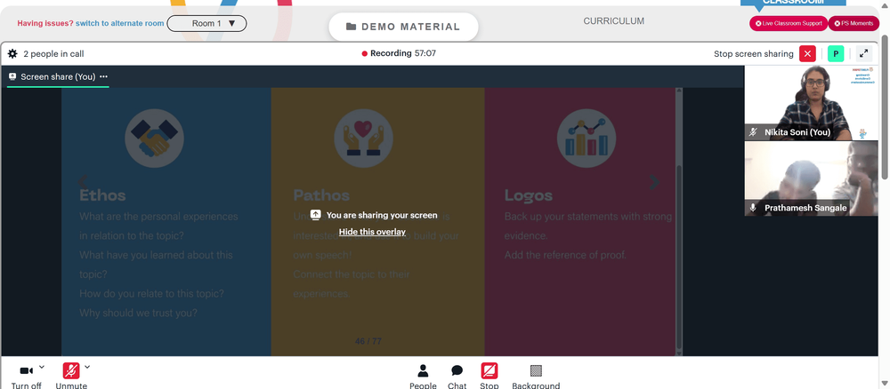This screenshot has height=389, width=890.
Task: Click screen share upload icon in overlay
Action: click(x=316, y=215)
